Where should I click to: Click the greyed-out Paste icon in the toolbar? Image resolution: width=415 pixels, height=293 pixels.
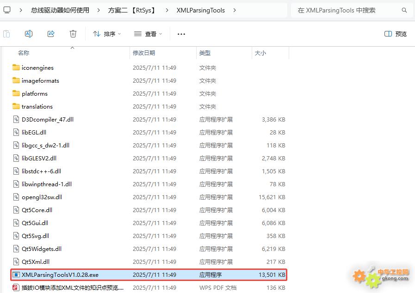point(6,34)
